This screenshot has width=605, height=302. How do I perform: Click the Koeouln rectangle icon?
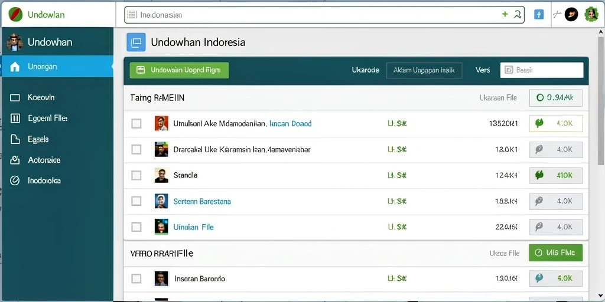pyautogui.click(x=15, y=98)
